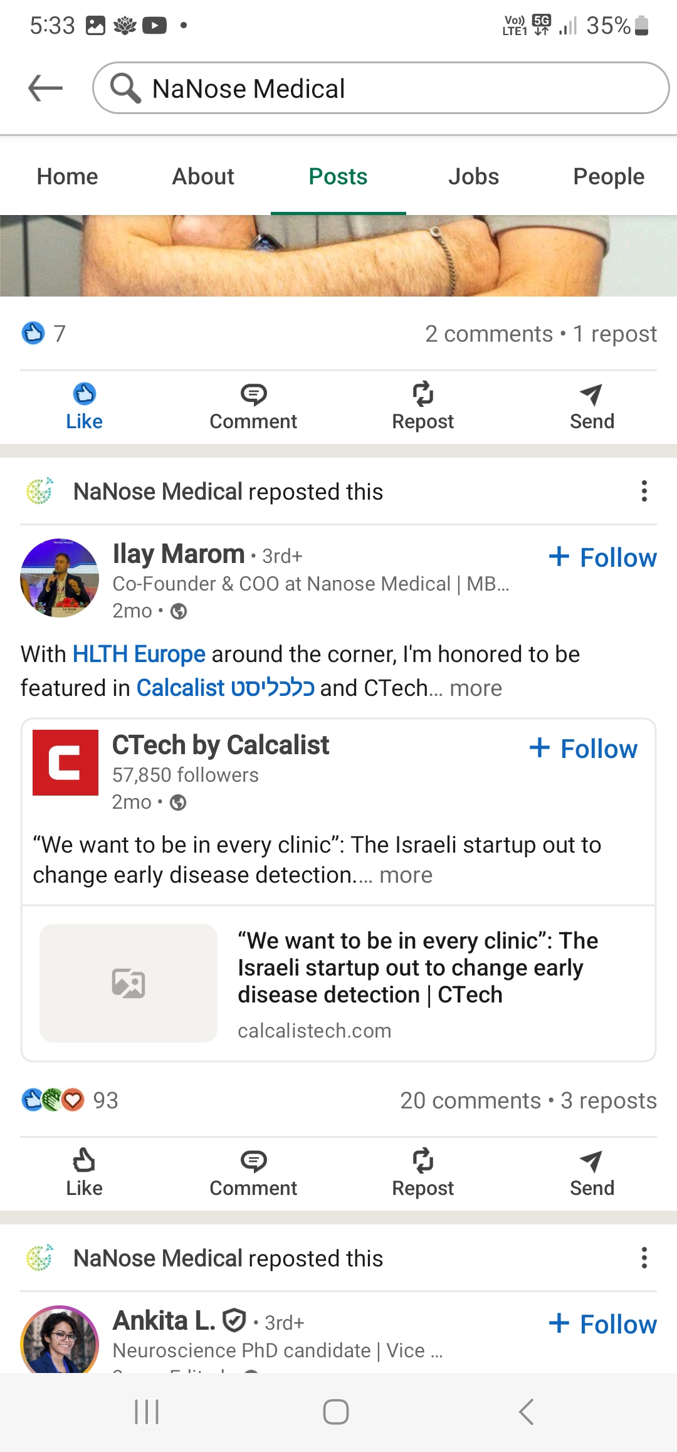Open Ilay Marom's profile picture
Screen dimensions: 677x1452
(x=60, y=578)
